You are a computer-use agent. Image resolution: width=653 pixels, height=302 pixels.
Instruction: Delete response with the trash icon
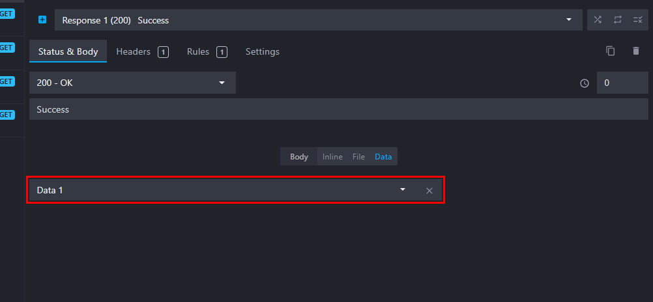point(636,51)
